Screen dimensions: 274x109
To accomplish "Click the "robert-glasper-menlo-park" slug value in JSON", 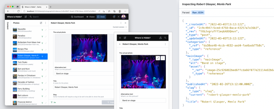I will pos(229,95).
